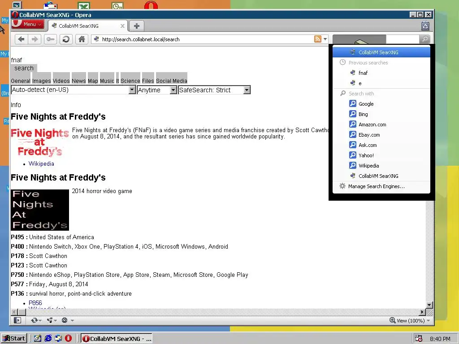This screenshot has height=344, width=459.
Task: Add a new tab with the plus button
Action: click(x=136, y=26)
